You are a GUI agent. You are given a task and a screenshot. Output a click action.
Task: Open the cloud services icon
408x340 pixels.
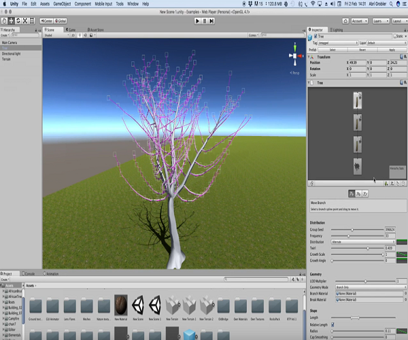click(345, 21)
